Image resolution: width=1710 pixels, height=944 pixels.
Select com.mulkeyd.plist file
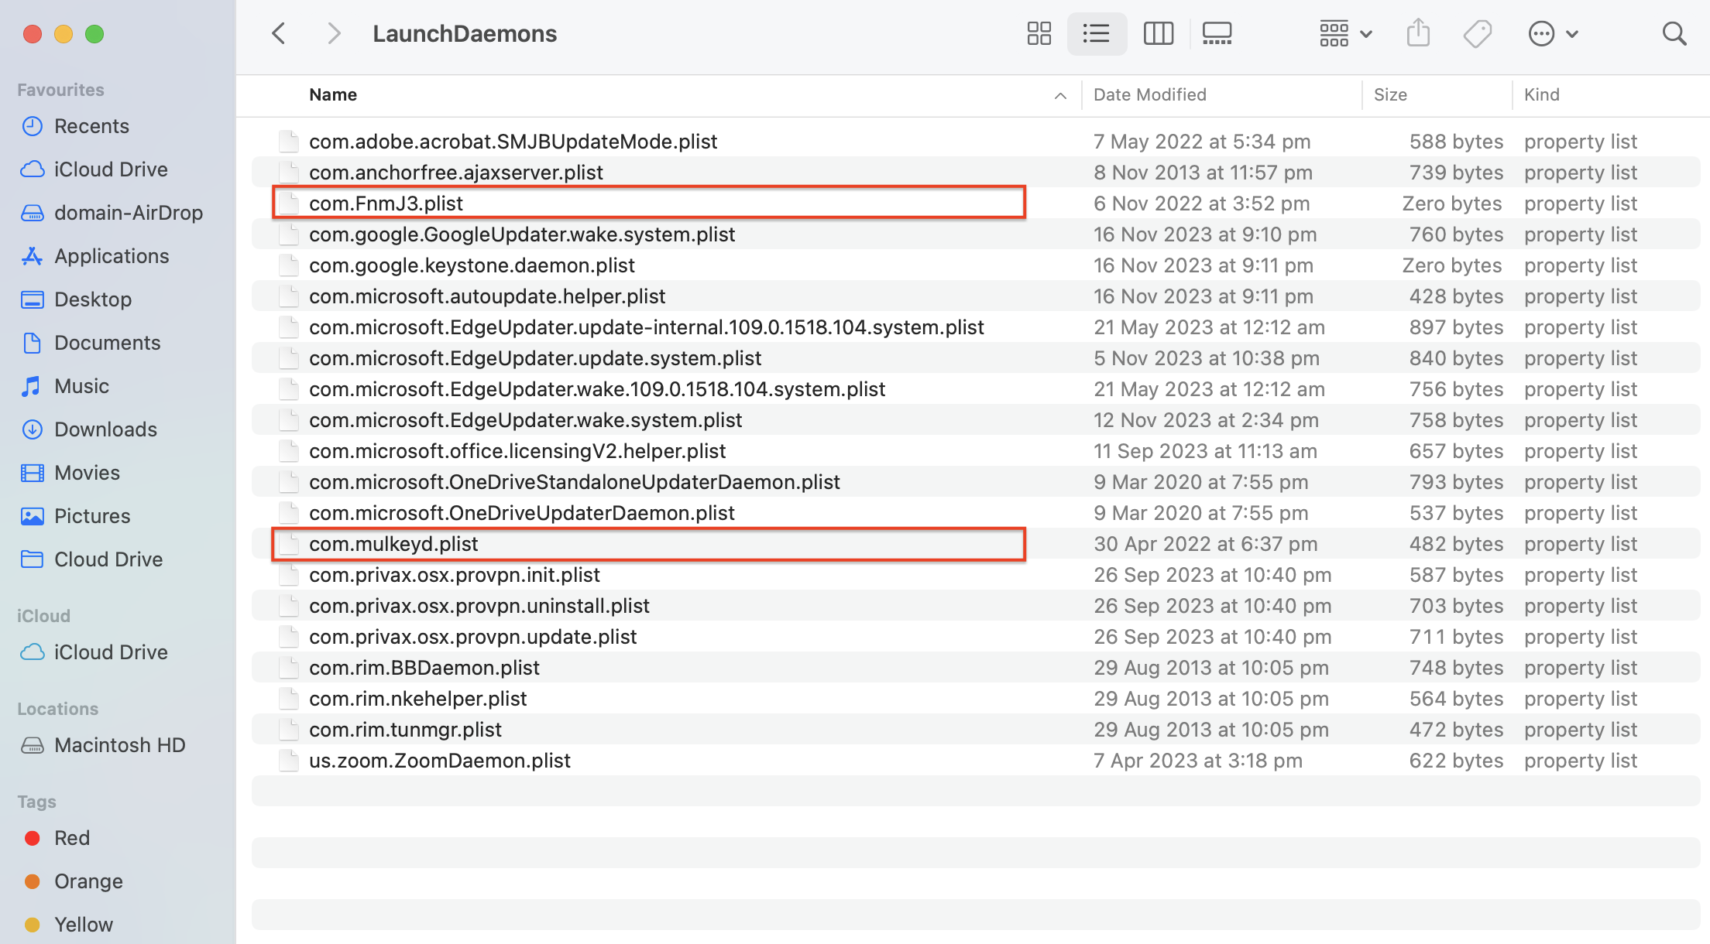tap(393, 544)
